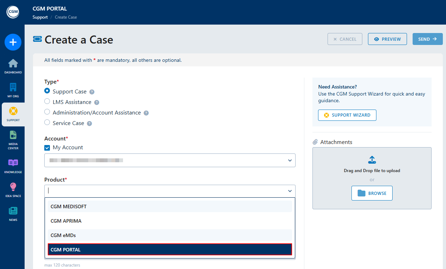Screen dimensions: 446x269
Task: Open the Media Center sidebar icon
Action: (x=13, y=135)
